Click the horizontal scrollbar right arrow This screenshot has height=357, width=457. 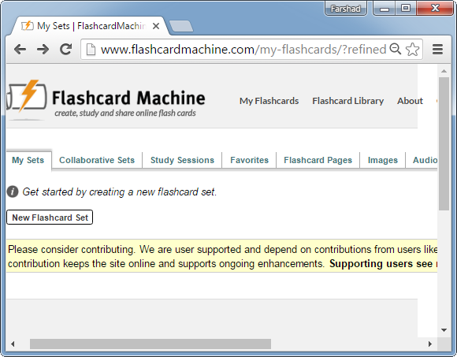coord(430,344)
